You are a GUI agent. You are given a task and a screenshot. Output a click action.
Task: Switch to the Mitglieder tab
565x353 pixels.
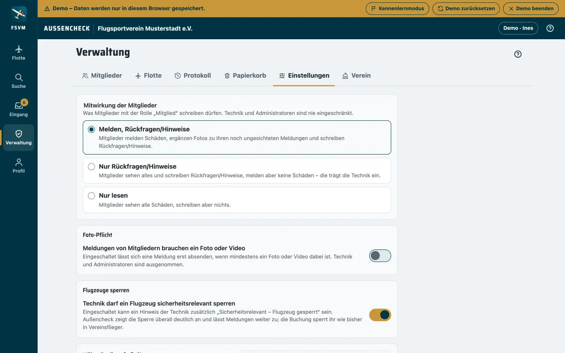click(x=102, y=76)
